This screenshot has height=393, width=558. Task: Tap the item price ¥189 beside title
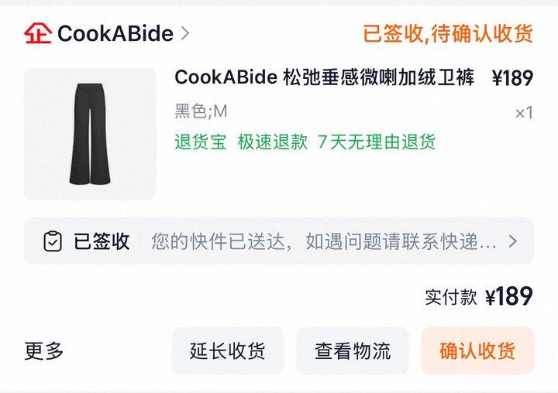(x=513, y=78)
